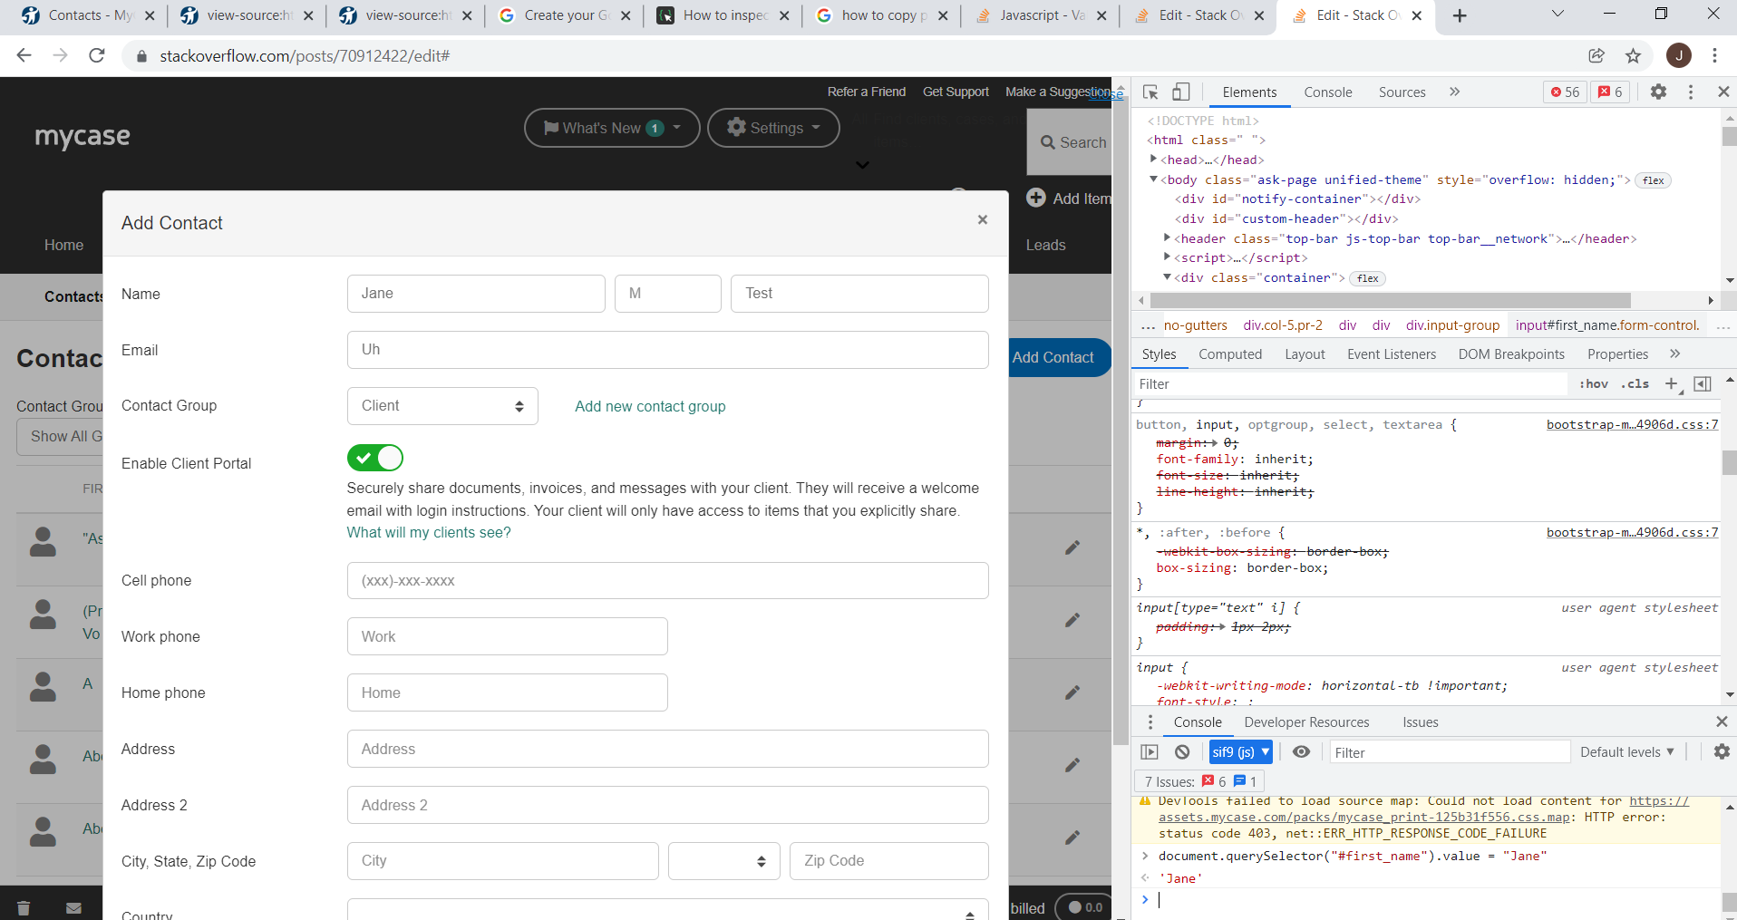Toggle the .cls element classes option
This screenshot has width=1737, height=920.
point(1635,383)
